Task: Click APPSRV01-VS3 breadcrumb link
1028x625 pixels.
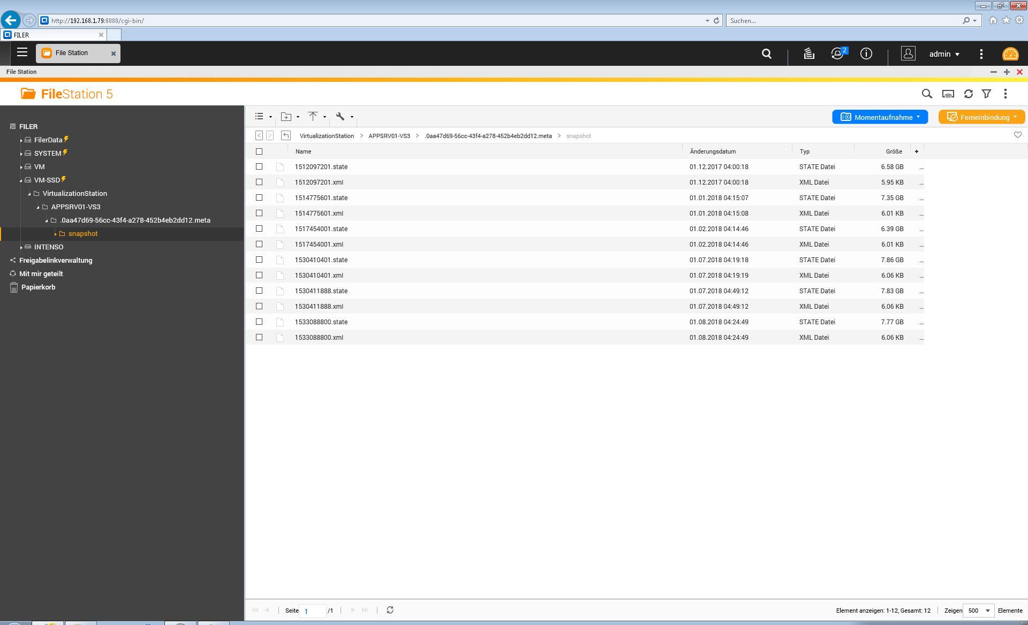Action: click(x=389, y=136)
